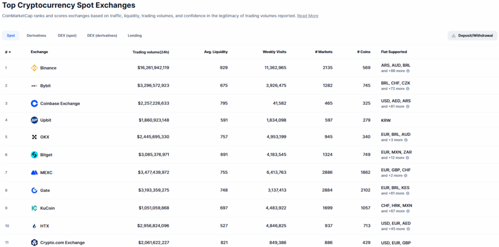
Task: Click the OKX logo icon
Action: [x=34, y=137]
